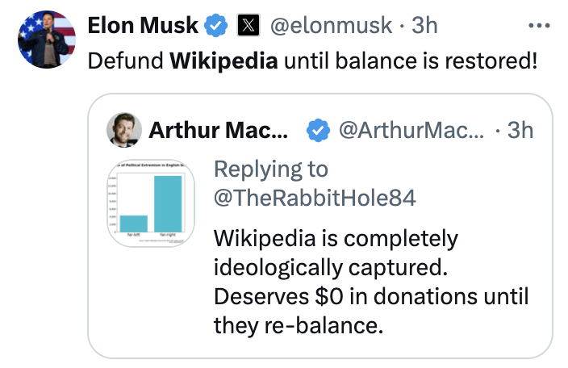Click the short far-left bar in chart

pos(133,222)
